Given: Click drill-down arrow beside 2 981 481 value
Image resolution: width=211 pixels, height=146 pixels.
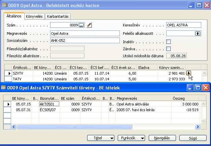Looking at the screenshot, I should click(188, 73).
